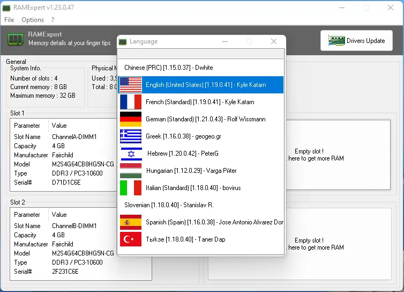
Task: Choose Turkish entry by Taner Dap
Action: coord(185,239)
